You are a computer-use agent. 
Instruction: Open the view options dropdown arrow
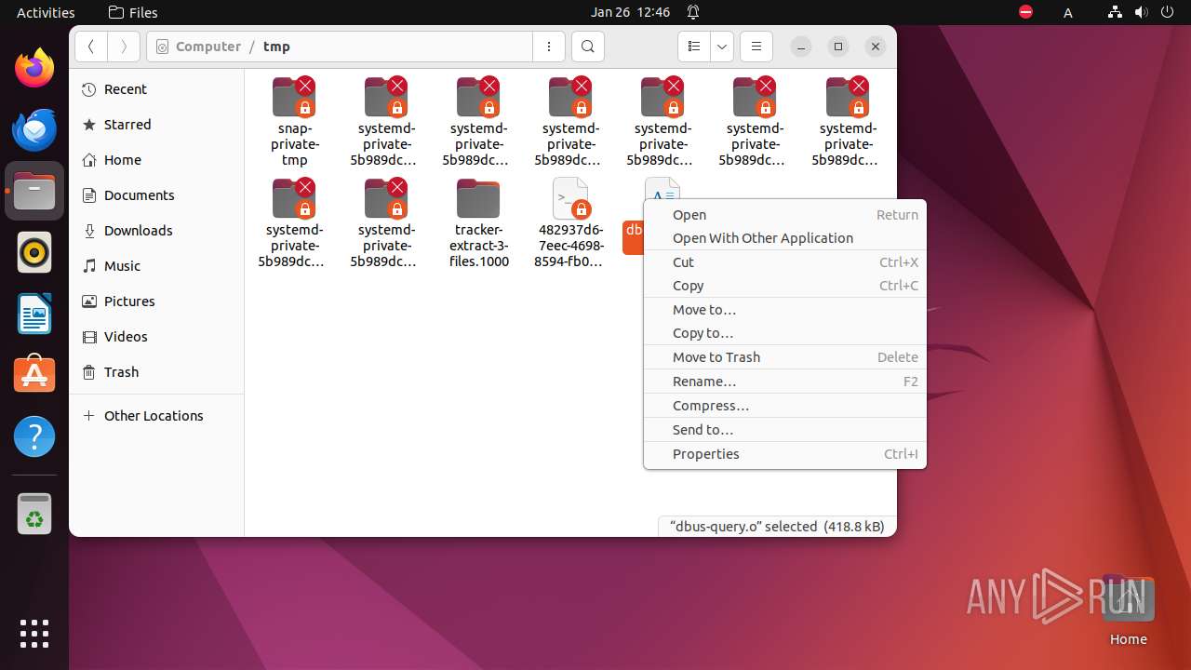(x=722, y=47)
